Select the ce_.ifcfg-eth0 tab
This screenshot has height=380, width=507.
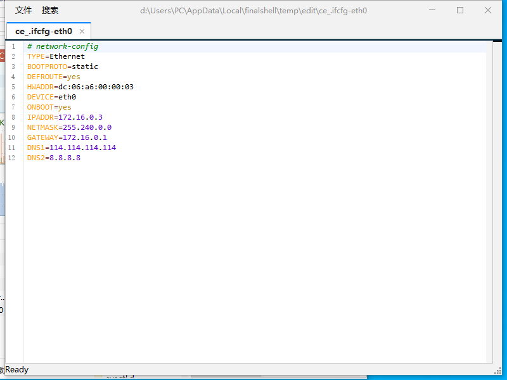pyautogui.click(x=44, y=31)
